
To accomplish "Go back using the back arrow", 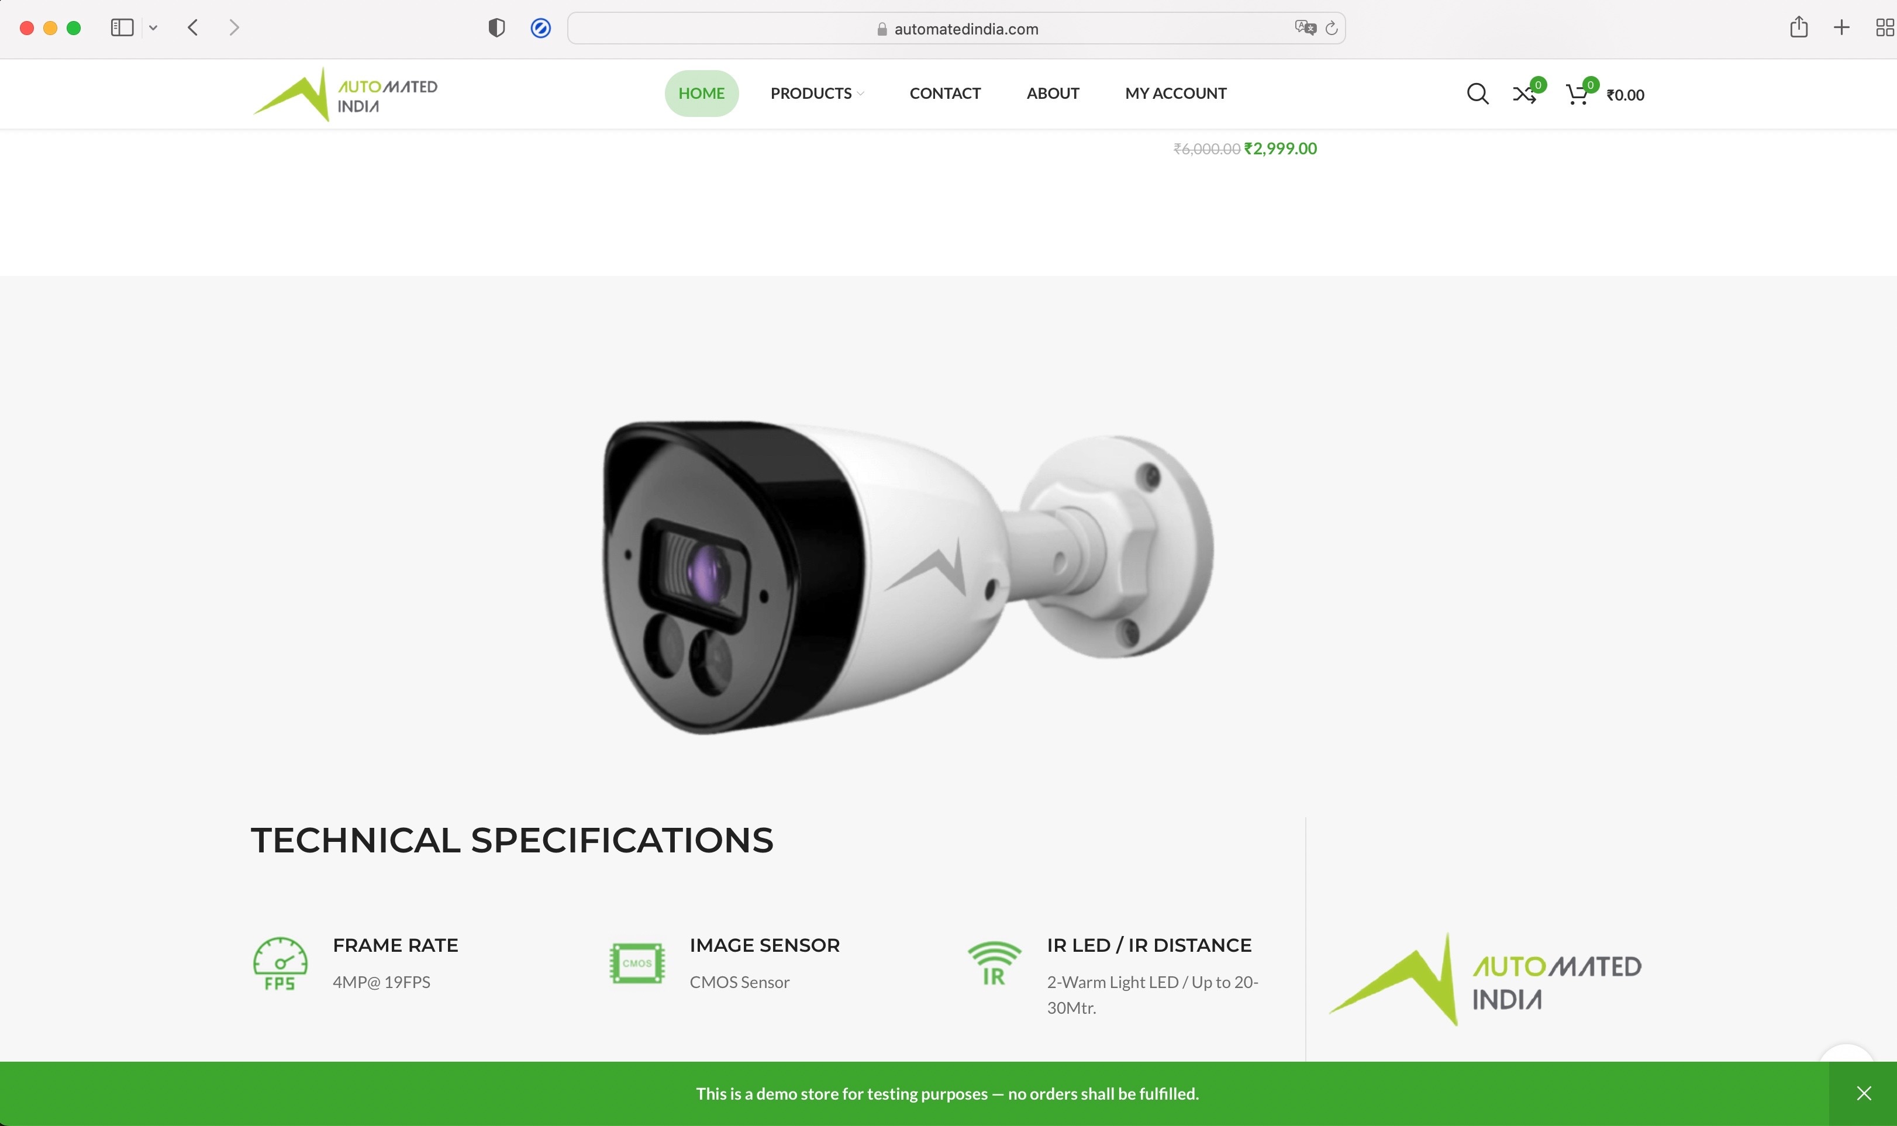I will click(x=193, y=28).
